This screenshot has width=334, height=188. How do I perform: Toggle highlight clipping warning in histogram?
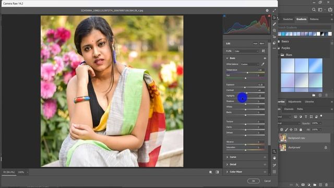click(x=269, y=16)
